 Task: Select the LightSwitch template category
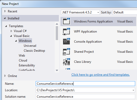[x=27, y=70]
